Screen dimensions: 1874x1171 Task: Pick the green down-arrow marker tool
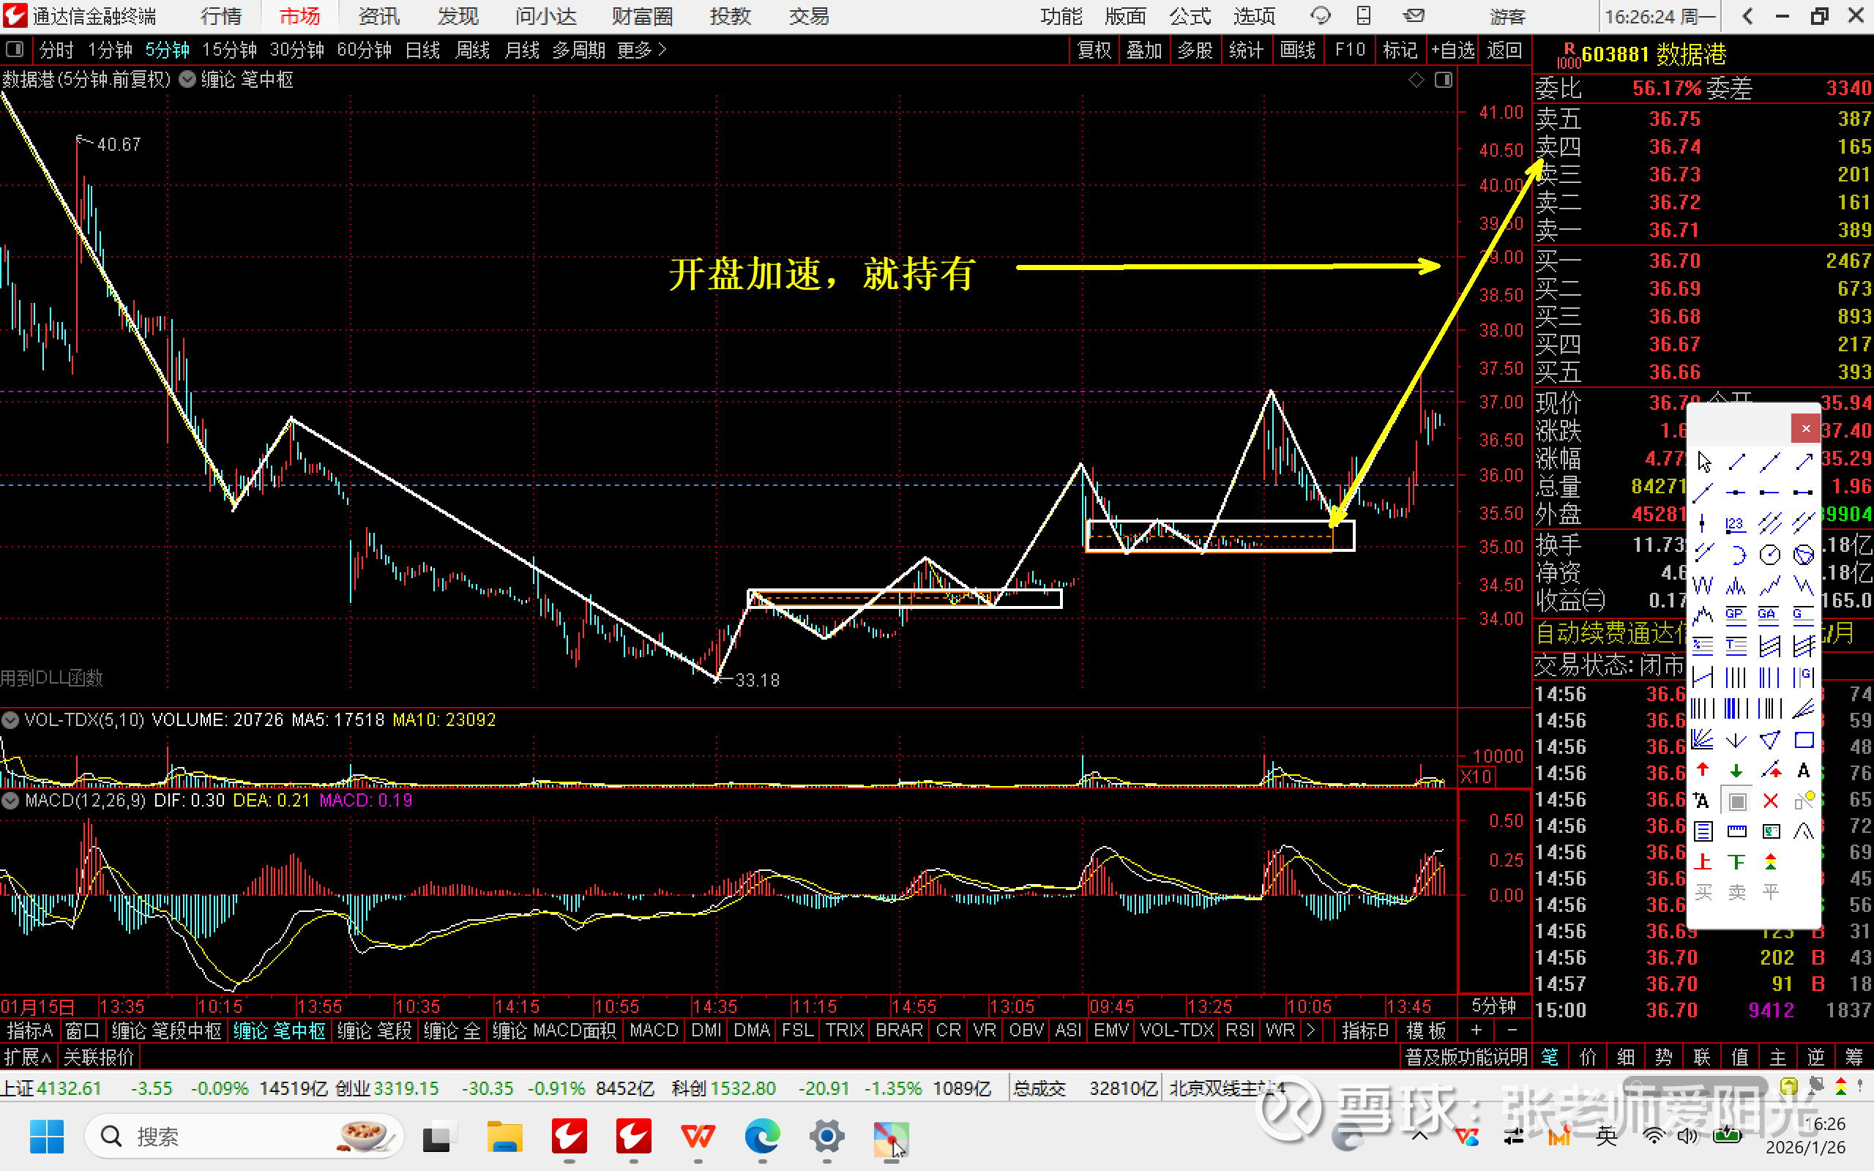click(x=1736, y=771)
